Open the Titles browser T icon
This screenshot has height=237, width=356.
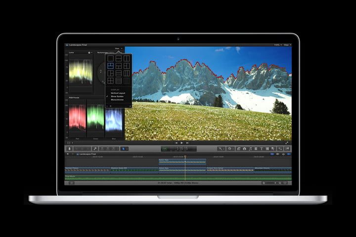pyautogui.click(x=262, y=149)
